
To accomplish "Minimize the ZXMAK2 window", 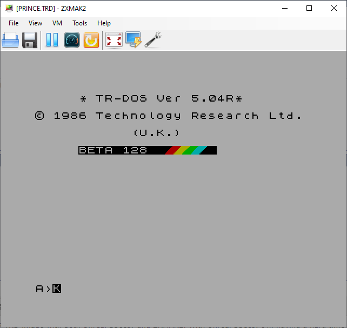I will pyautogui.click(x=285, y=9).
